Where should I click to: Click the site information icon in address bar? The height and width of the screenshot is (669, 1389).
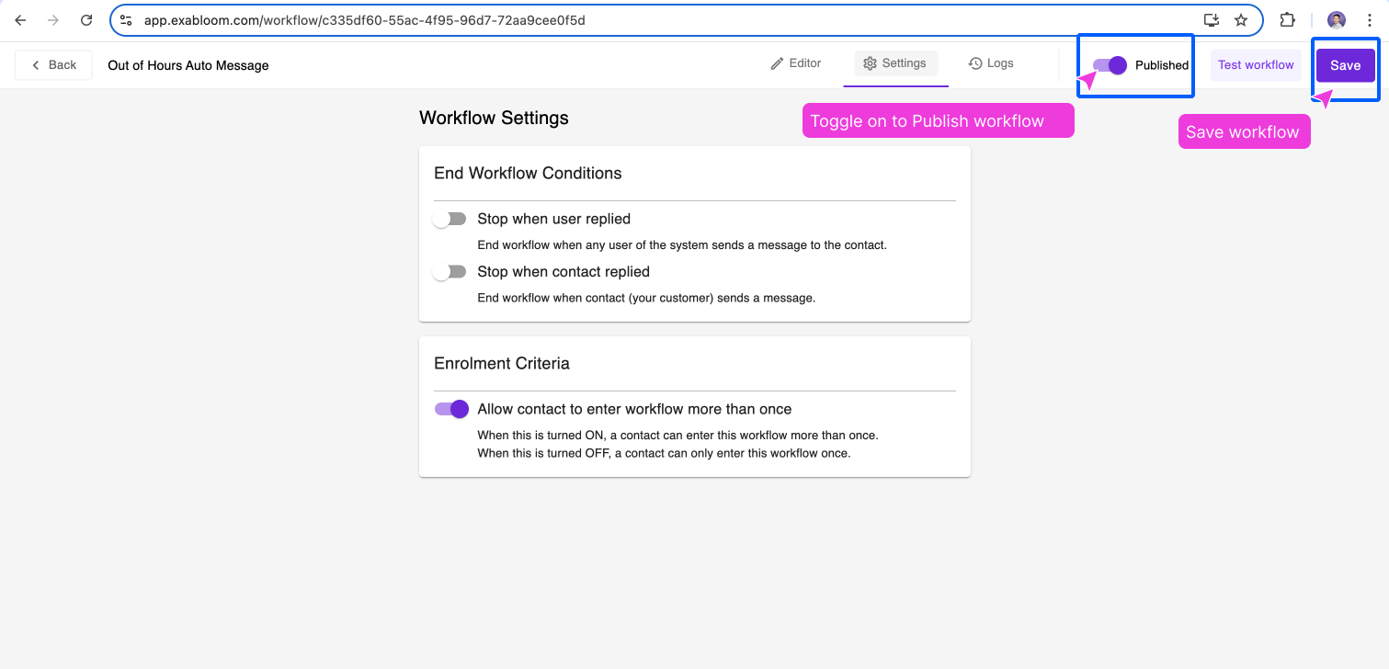click(127, 19)
